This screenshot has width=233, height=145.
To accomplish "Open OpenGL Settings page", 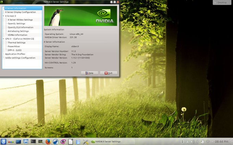I will pos(16,24).
